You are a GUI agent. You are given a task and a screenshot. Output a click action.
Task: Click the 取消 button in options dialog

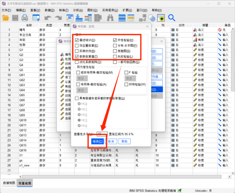111,142
